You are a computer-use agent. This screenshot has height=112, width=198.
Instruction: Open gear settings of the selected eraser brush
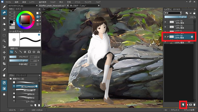pos(37,86)
